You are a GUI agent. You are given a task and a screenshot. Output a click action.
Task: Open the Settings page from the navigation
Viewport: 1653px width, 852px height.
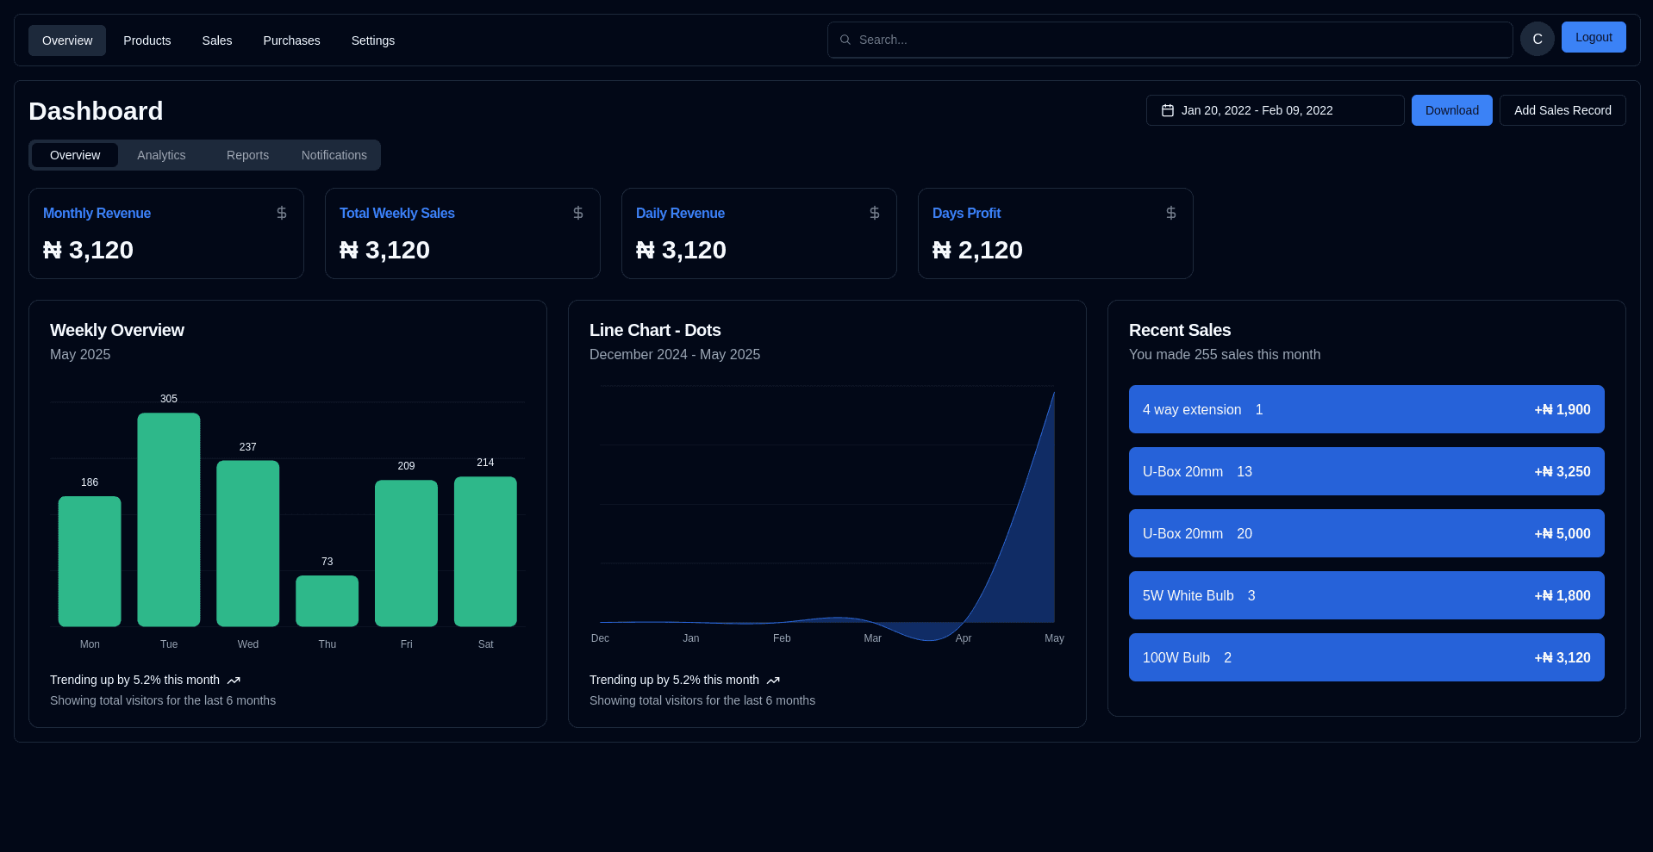coord(372,40)
